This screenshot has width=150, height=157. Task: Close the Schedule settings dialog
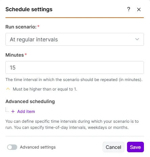[x=139, y=9]
